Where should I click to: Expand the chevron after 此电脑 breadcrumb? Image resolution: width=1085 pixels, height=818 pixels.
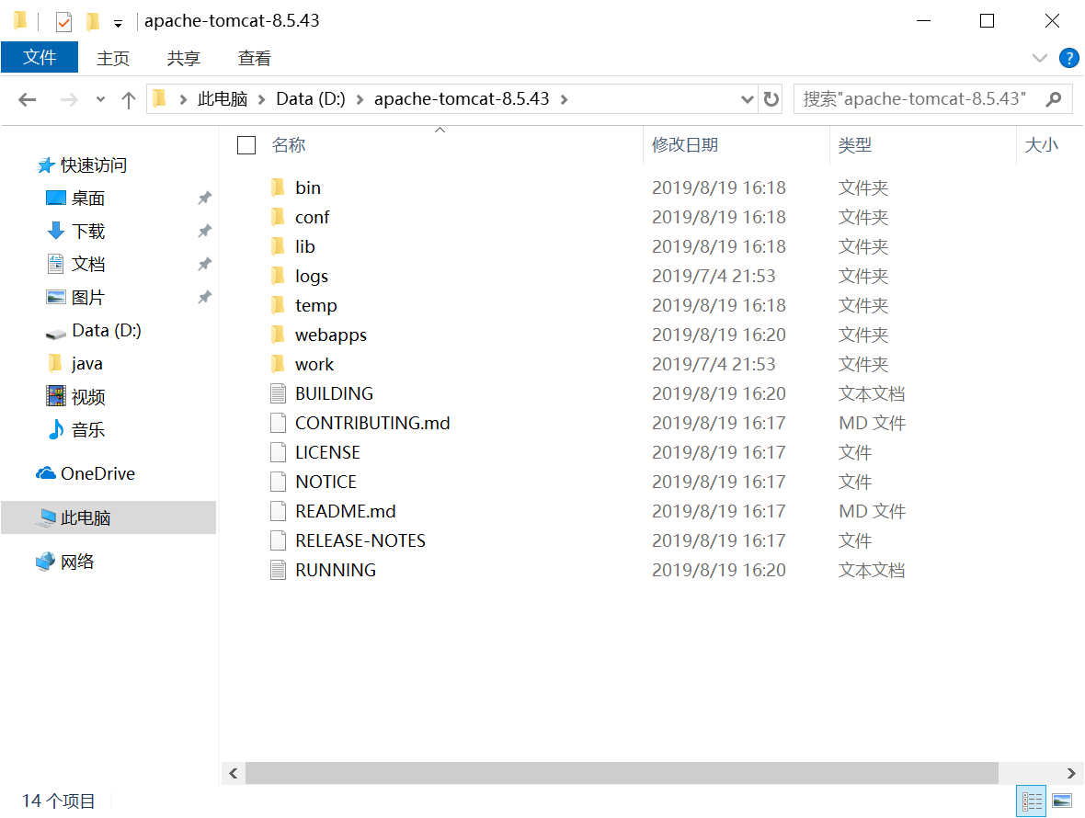point(261,99)
